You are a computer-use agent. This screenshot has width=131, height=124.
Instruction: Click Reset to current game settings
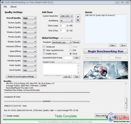(21, 77)
